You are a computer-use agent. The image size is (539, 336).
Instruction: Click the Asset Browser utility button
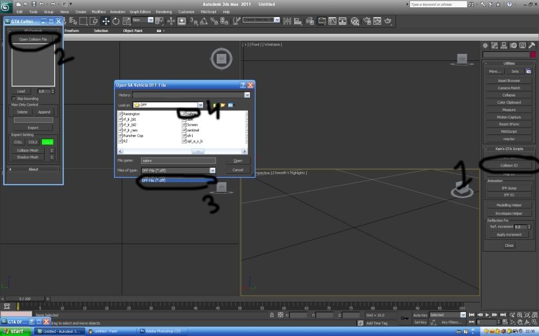coord(509,80)
